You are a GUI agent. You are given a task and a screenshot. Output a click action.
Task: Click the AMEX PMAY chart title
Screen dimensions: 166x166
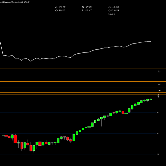tap(24, 2)
